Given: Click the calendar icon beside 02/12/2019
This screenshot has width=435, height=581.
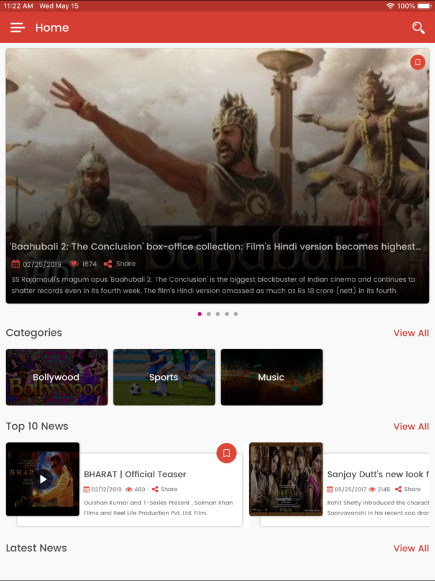Looking at the screenshot, I should (86, 489).
